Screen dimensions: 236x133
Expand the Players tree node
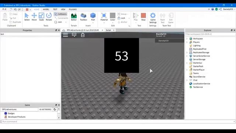[x=187, y=42]
